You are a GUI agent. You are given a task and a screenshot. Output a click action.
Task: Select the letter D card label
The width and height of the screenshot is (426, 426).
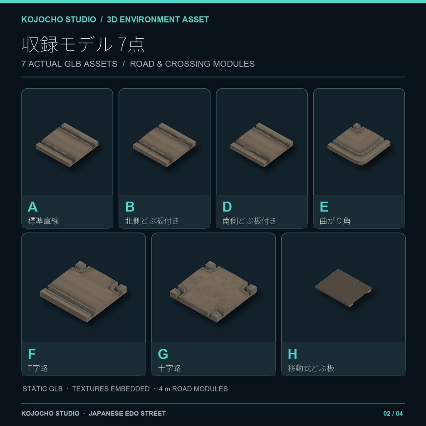click(227, 207)
